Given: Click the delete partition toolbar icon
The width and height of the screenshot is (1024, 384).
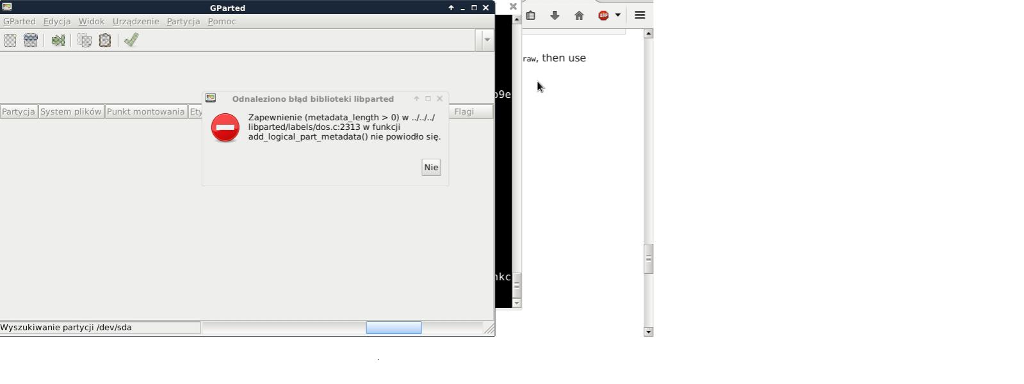Looking at the screenshot, I should point(31,40).
